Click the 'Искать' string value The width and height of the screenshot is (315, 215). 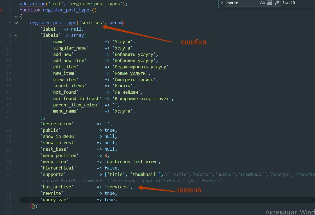click(x=122, y=86)
